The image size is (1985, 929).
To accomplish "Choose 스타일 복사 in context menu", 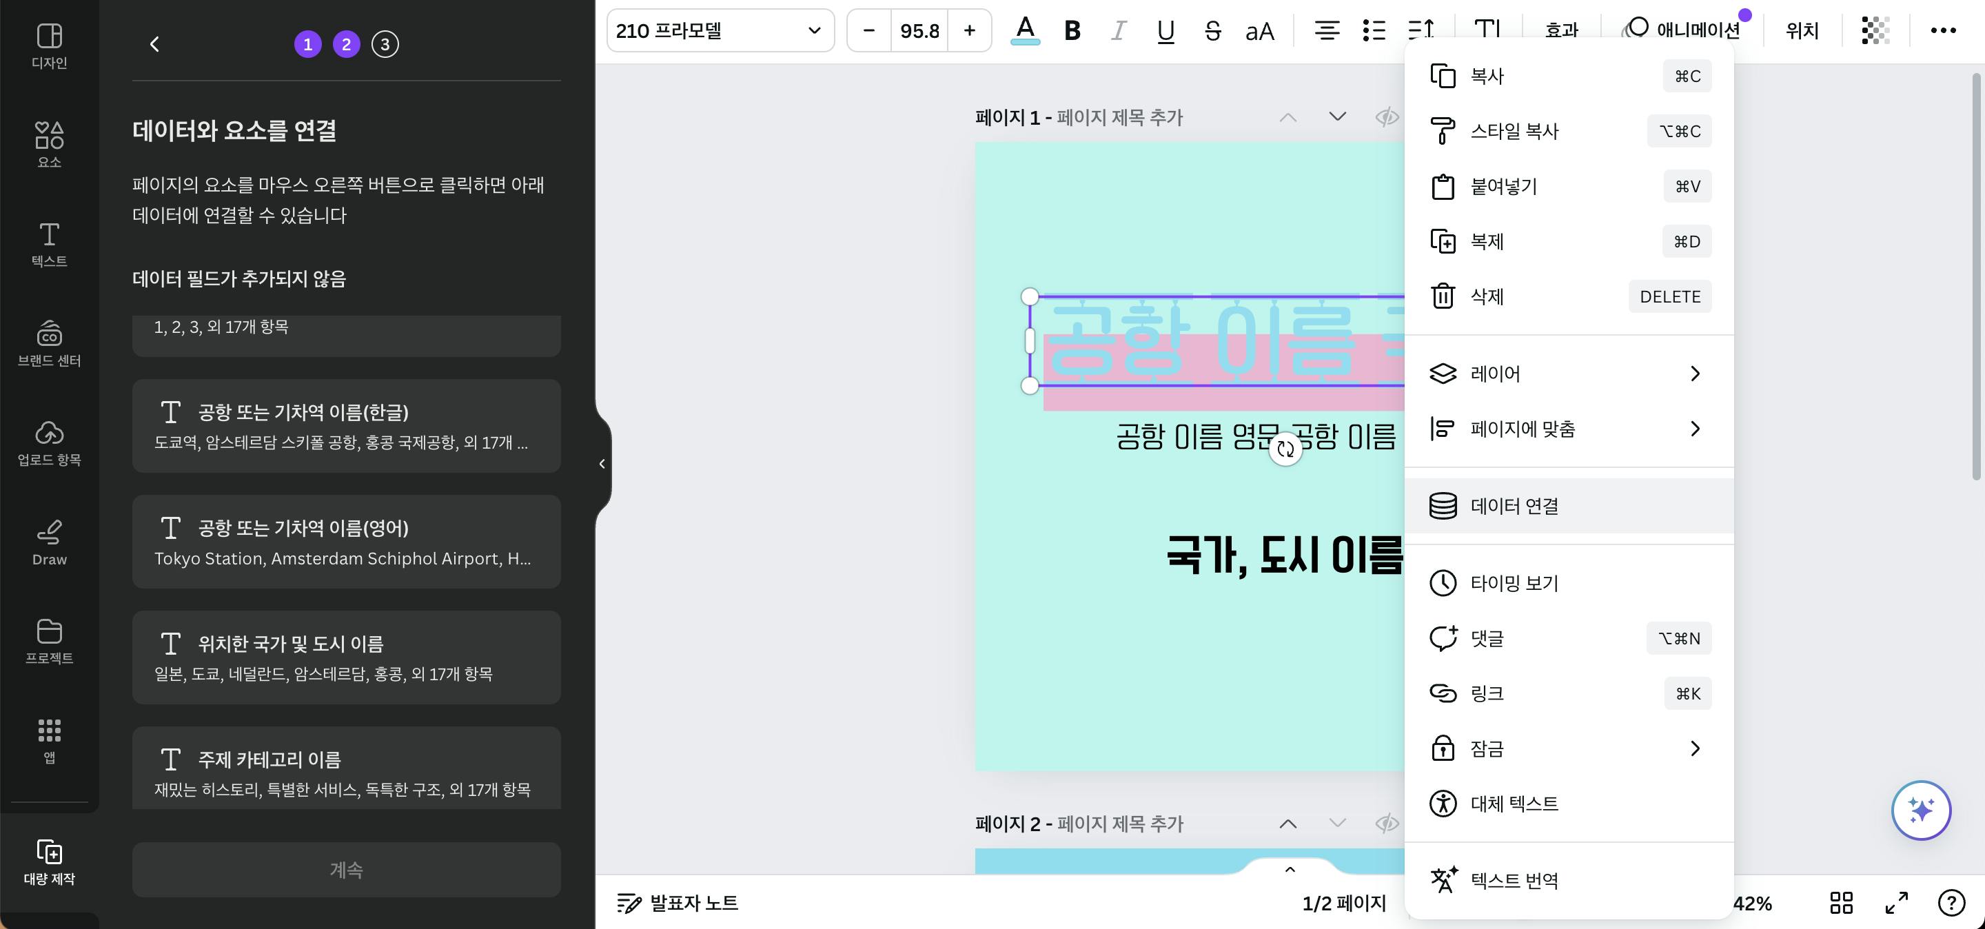I will 1568,131.
